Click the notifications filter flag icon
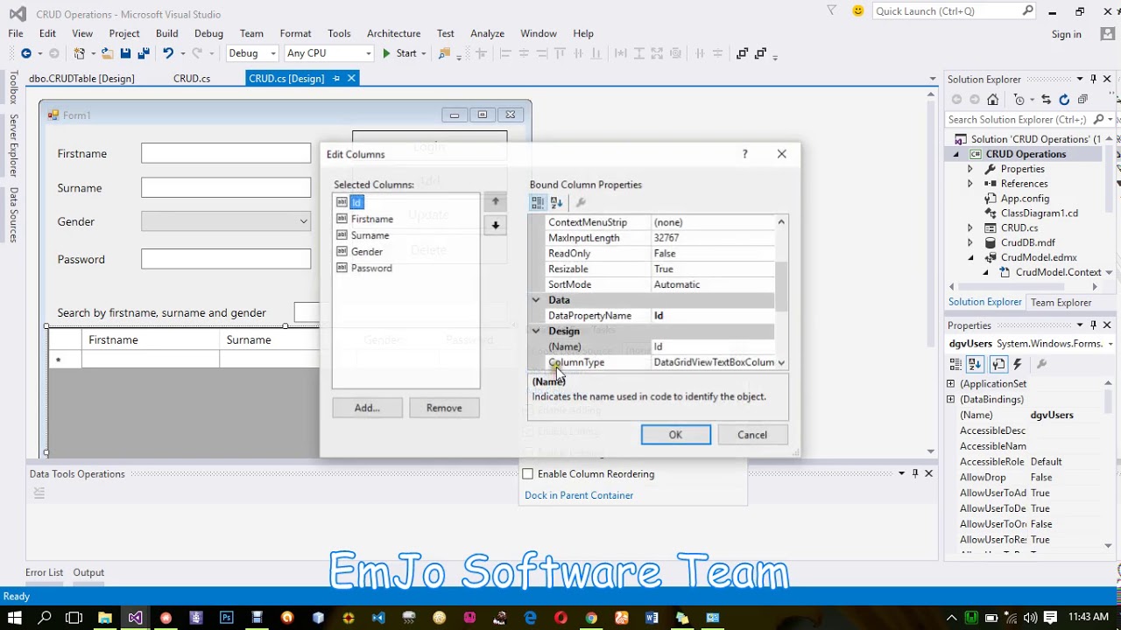The height and width of the screenshot is (630, 1121). point(832,11)
